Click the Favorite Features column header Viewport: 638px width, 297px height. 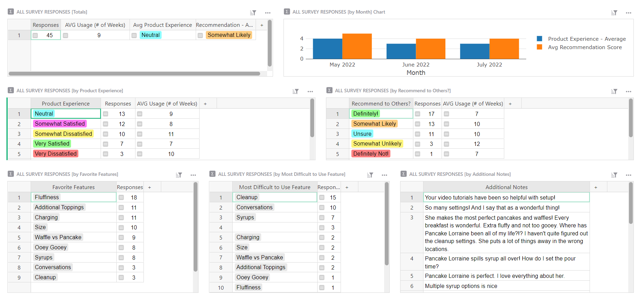(73, 187)
